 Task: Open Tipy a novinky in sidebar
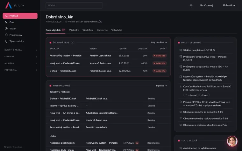[x=20, y=41]
